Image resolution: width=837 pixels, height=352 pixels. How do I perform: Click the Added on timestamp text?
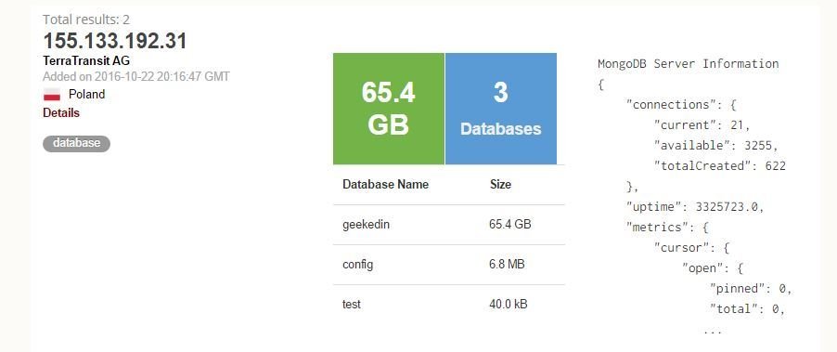136,76
